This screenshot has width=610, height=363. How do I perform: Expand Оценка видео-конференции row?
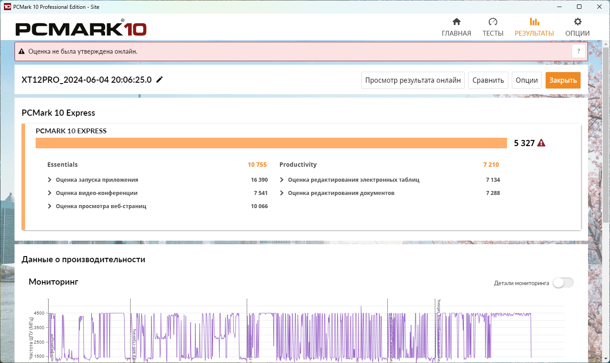click(50, 193)
